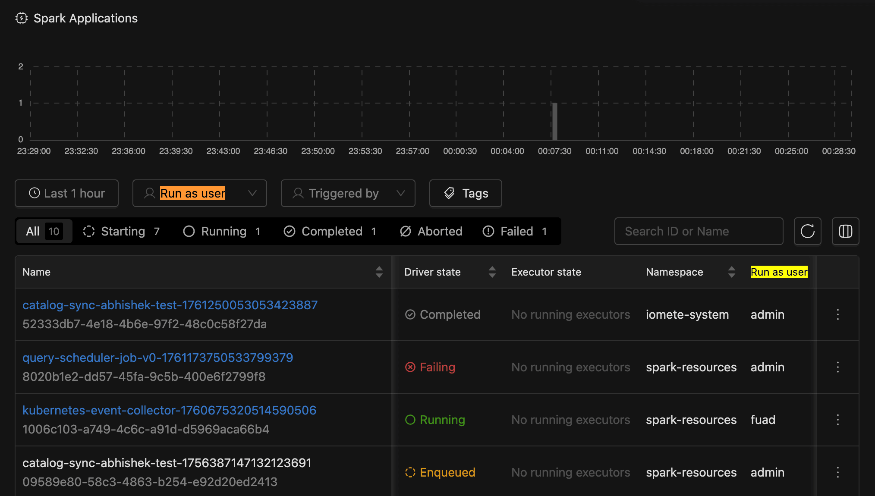Filter by Starting status
This screenshot has width=875, height=496.
point(121,231)
